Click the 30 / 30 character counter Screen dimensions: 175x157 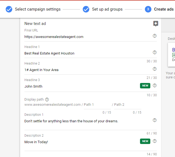point(152,61)
